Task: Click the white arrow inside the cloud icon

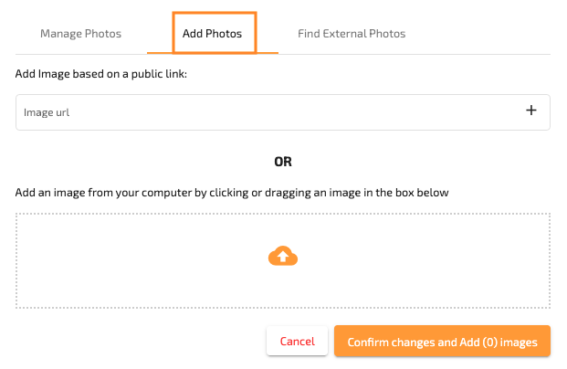Action: 283,256
